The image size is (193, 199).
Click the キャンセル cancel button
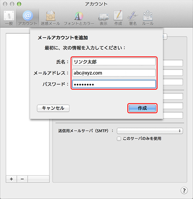click(53, 108)
